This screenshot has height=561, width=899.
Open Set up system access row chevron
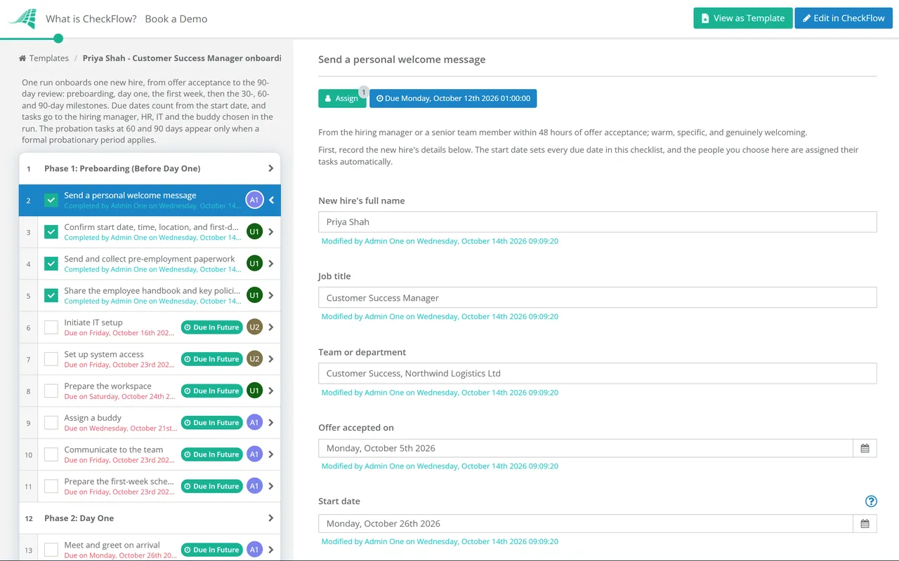tap(271, 359)
